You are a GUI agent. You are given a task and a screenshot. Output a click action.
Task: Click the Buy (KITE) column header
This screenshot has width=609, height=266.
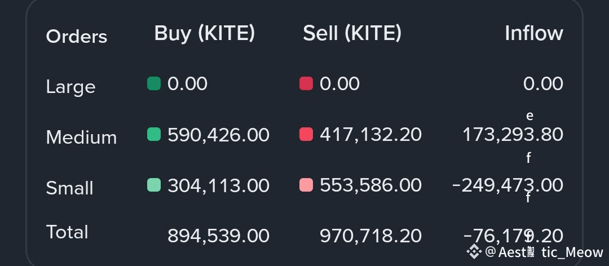click(205, 34)
